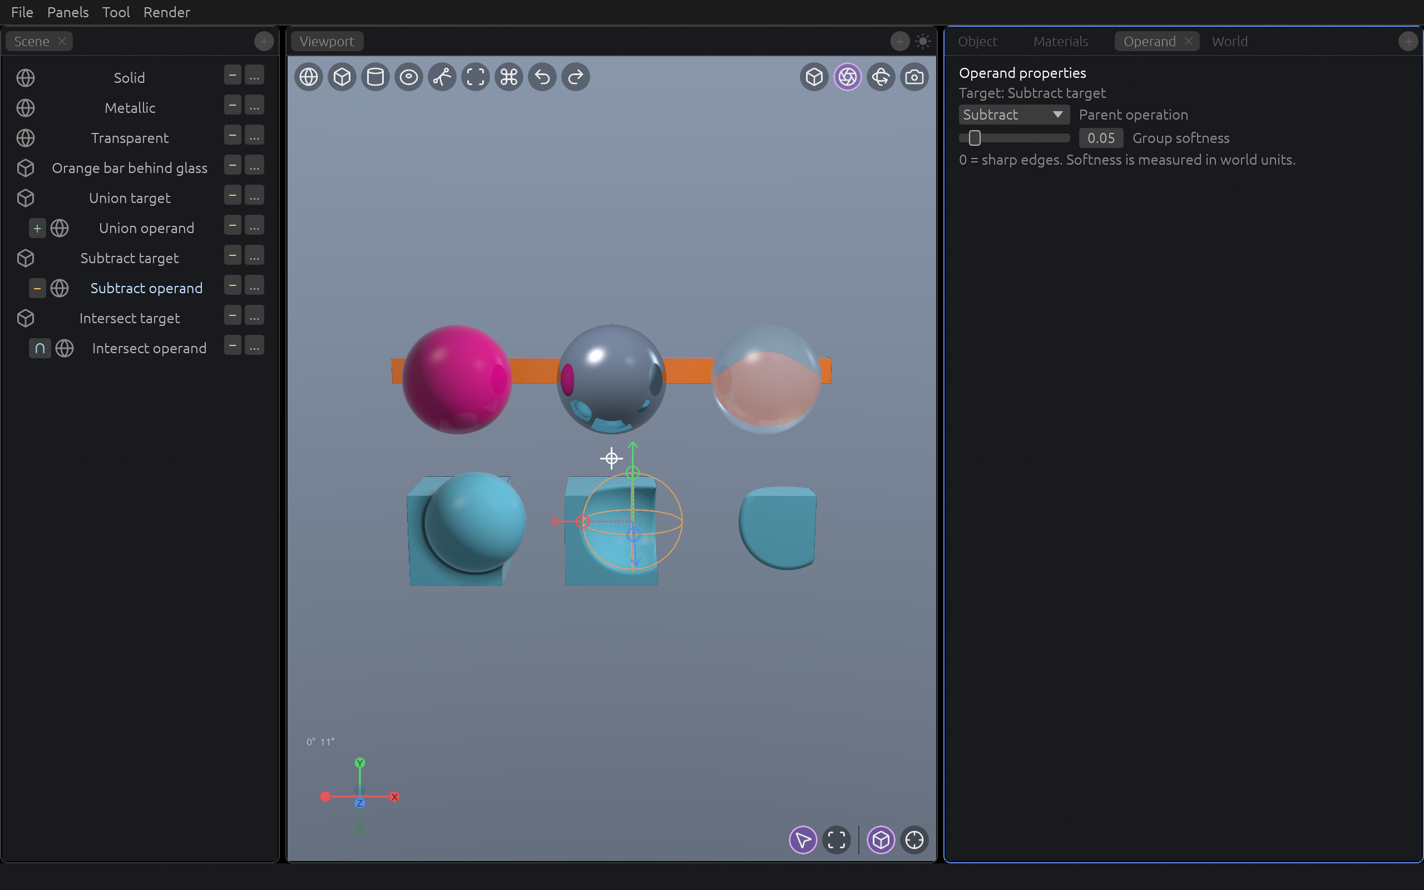Add a panel tab in Scene panel header
This screenshot has height=890, width=1424.
264,41
